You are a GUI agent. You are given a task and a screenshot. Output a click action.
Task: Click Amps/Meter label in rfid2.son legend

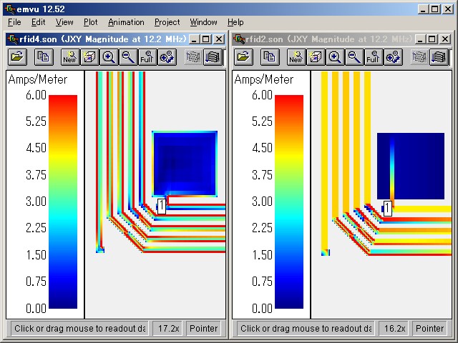(264, 79)
